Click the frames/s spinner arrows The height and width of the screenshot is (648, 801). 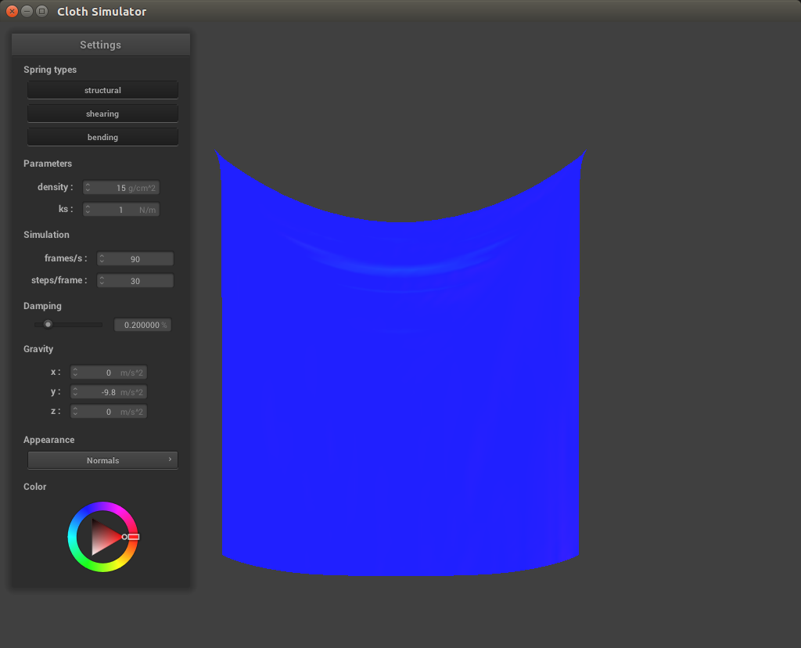point(102,258)
